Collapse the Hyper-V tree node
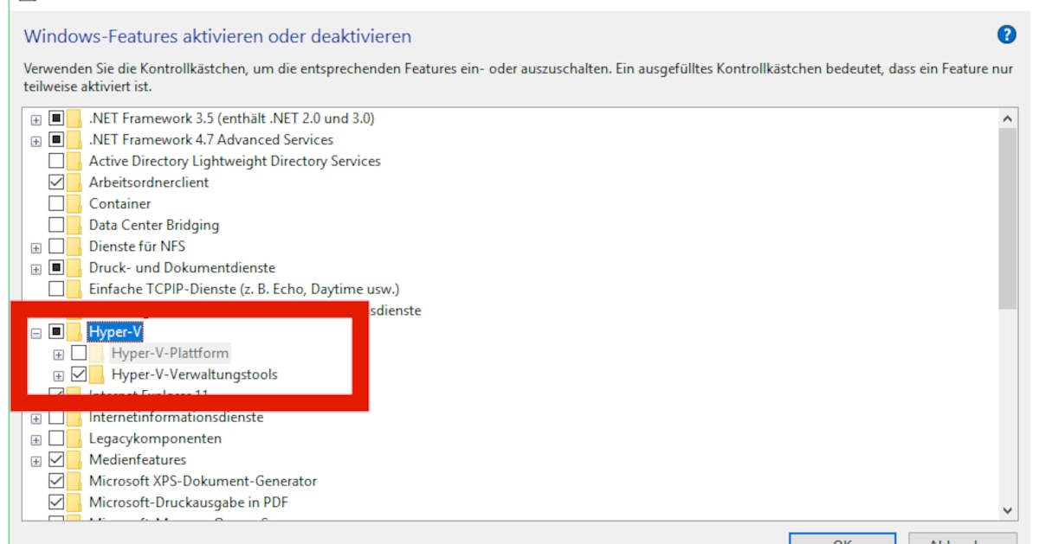This screenshot has width=1039, height=544. 36,332
